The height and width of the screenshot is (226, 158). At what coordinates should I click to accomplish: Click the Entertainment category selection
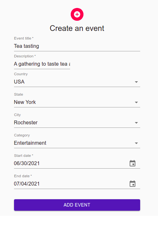click(30, 143)
